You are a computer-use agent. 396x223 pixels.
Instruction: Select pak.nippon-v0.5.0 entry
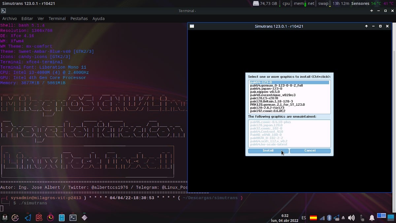265,92
